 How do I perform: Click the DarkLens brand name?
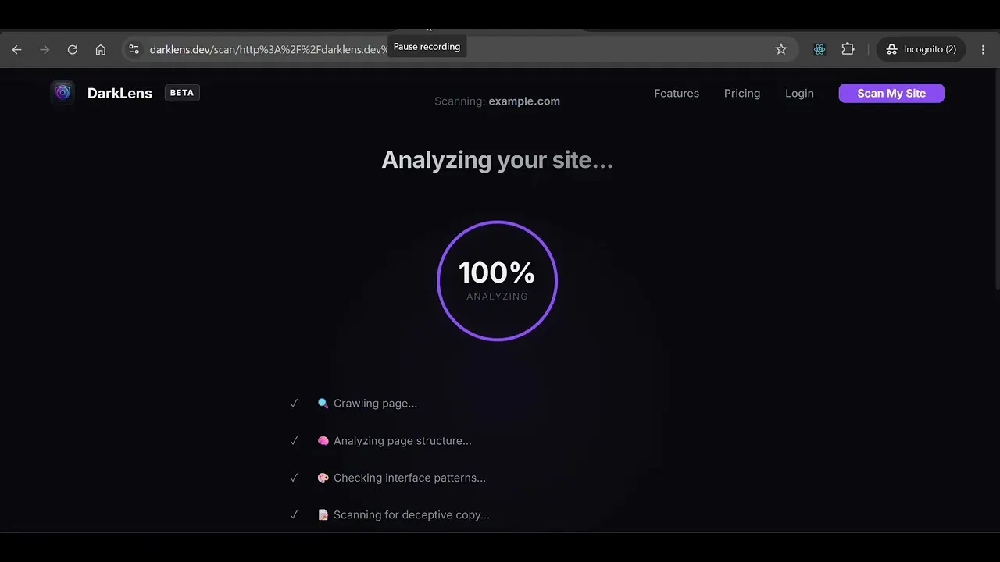[120, 93]
